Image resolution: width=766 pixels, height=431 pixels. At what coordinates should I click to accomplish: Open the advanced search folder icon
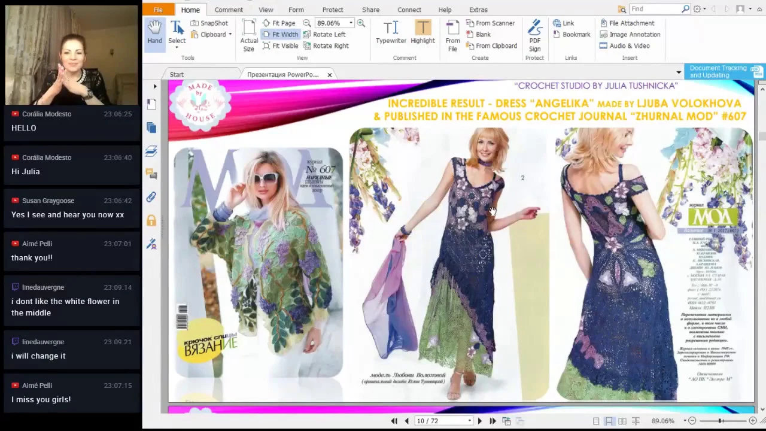[x=622, y=9]
